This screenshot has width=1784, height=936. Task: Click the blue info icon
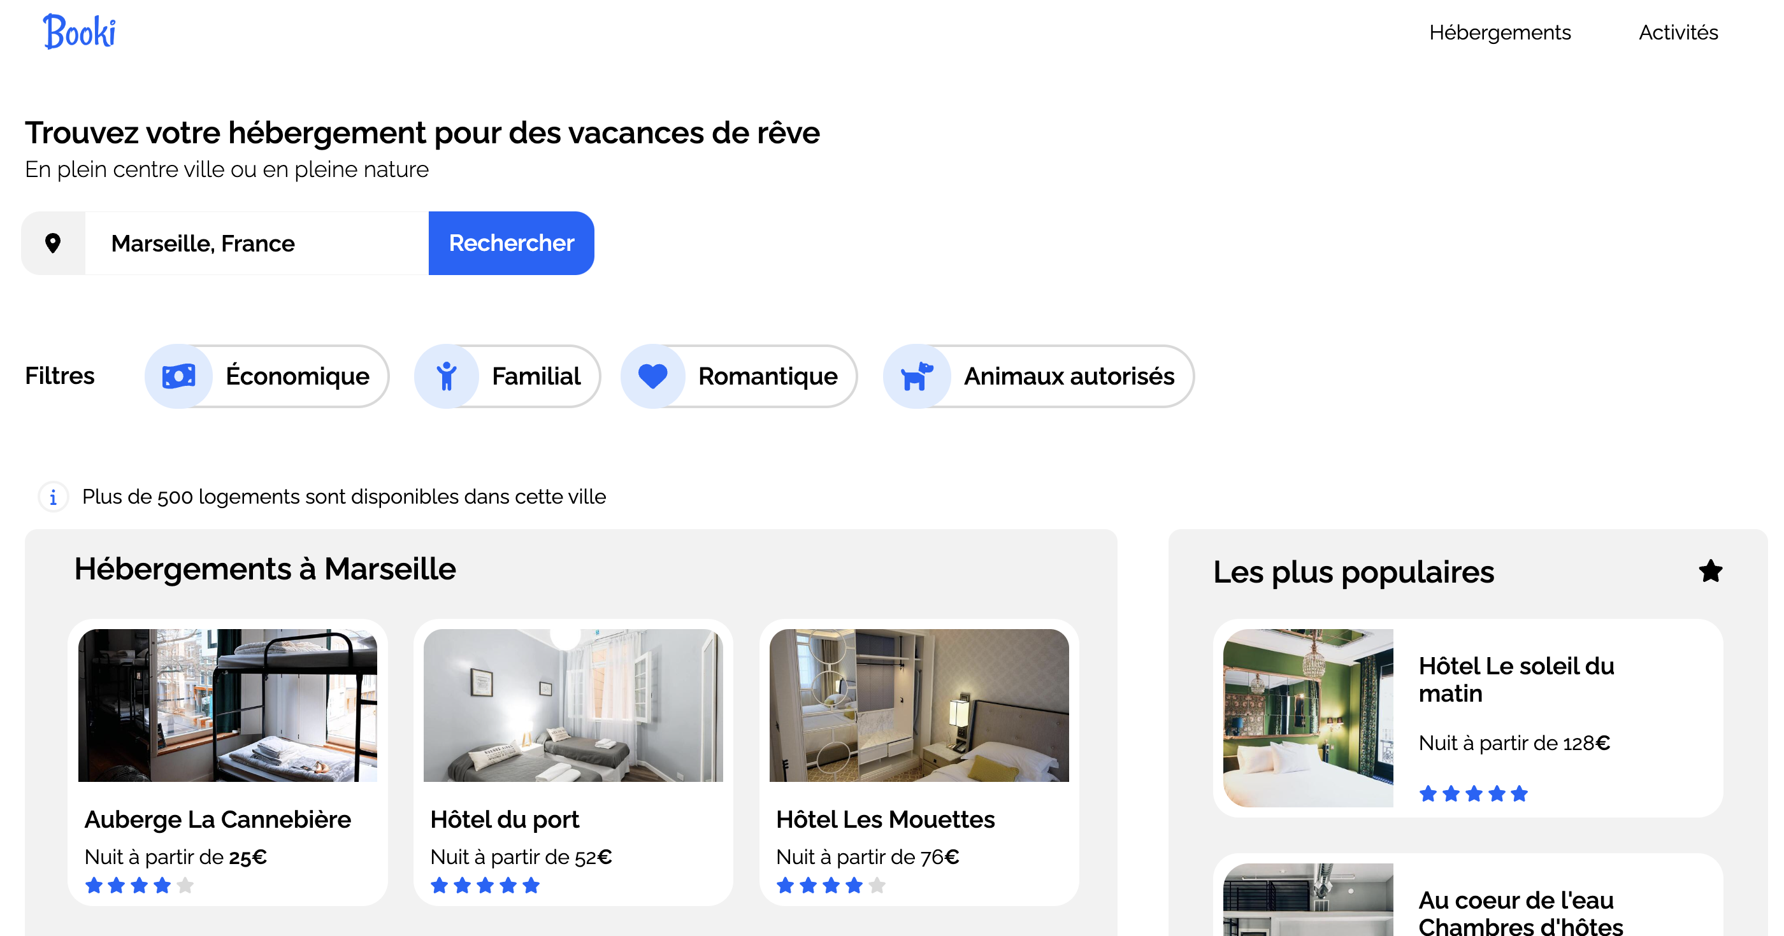(54, 497)
